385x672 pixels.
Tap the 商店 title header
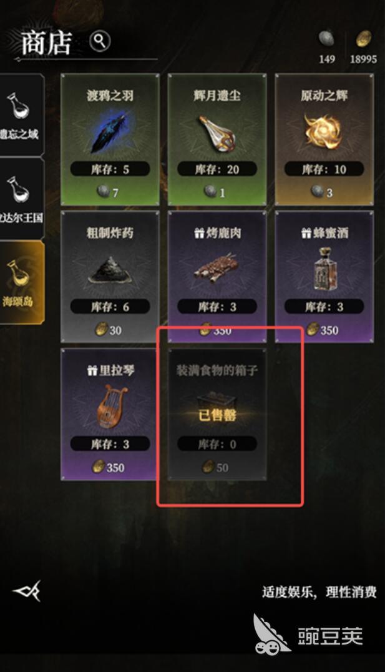tap(46, 43)
